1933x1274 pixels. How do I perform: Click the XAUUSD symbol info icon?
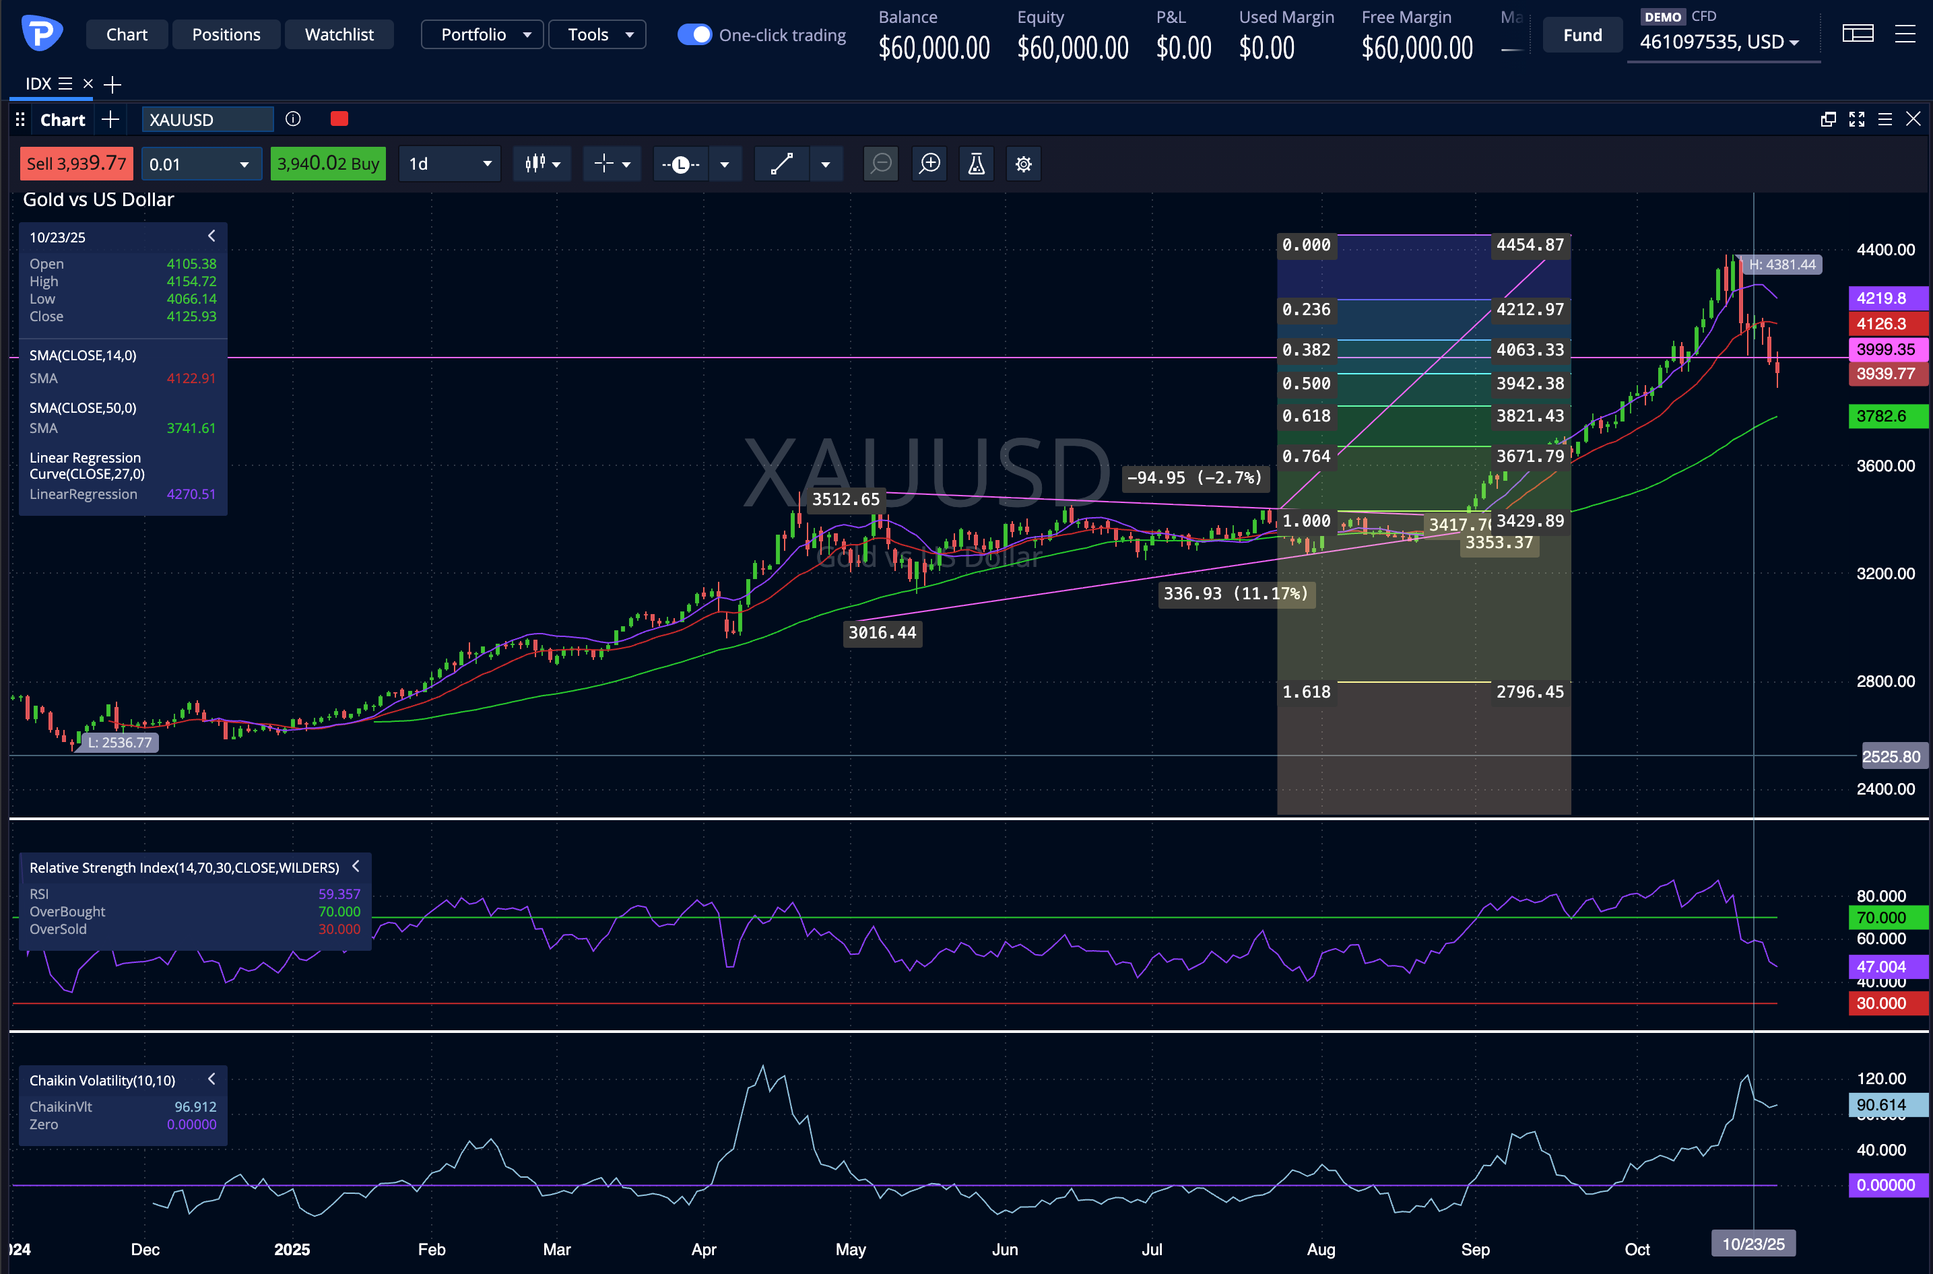coord(294,119)
